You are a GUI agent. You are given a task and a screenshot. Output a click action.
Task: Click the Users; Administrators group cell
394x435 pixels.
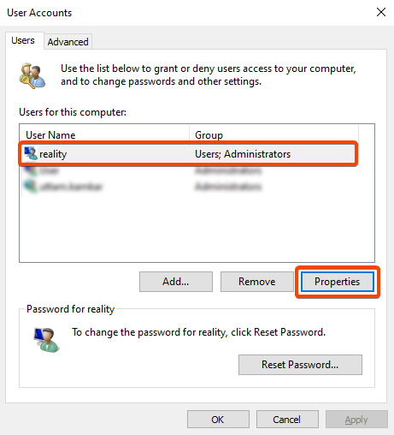243,154
